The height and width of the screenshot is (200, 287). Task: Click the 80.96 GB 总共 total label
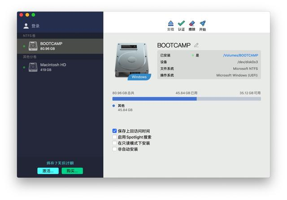click(123, 93)
